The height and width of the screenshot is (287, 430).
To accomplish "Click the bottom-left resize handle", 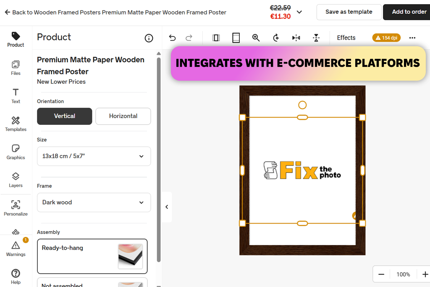I will 242,224.
